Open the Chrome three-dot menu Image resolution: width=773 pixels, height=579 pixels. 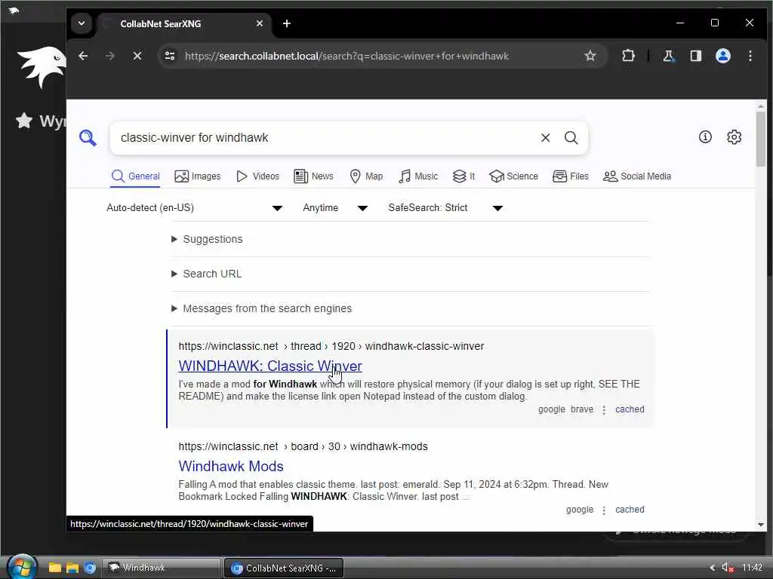point(750,56)
